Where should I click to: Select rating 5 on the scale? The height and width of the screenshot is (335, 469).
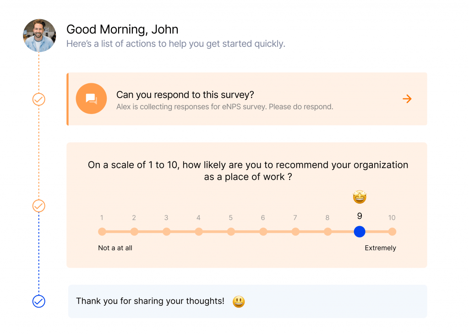pyautogui.click(x=231, y=232)
